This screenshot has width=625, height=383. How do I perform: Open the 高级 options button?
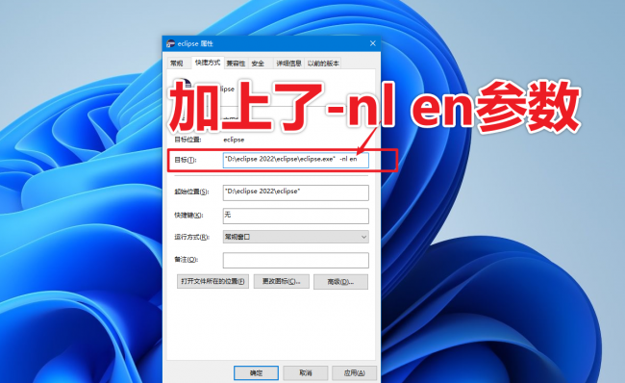(x=340, y=282)
